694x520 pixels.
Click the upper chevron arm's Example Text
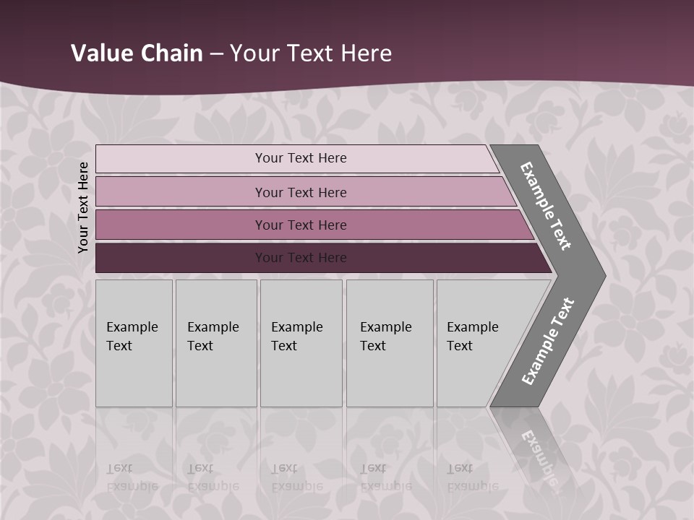pos(546,206)
